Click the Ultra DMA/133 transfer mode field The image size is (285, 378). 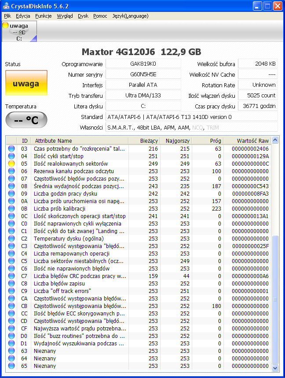(143, 96)
